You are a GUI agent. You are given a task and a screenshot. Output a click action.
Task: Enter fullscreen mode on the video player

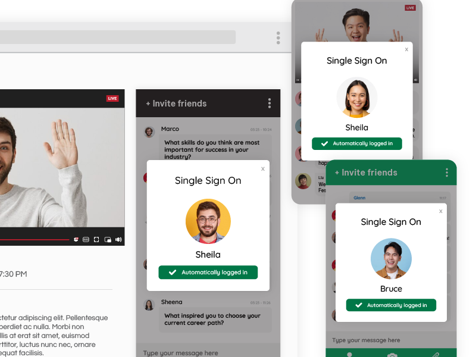pyautogui.click(x=96, y=240)
